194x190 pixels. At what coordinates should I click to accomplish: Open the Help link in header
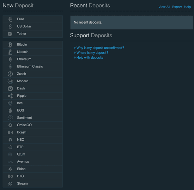pyautogui.click(x=187, y=7)
